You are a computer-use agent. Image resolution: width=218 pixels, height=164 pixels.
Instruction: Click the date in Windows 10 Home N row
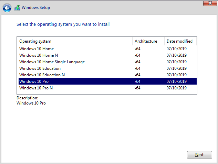[176, 55]
